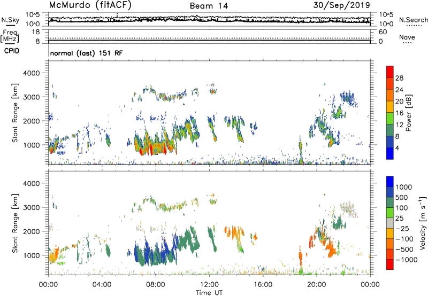Click the red -1000 velocity colorbar swatch
This screenshot has width=428, height=296.
(390, 264)
